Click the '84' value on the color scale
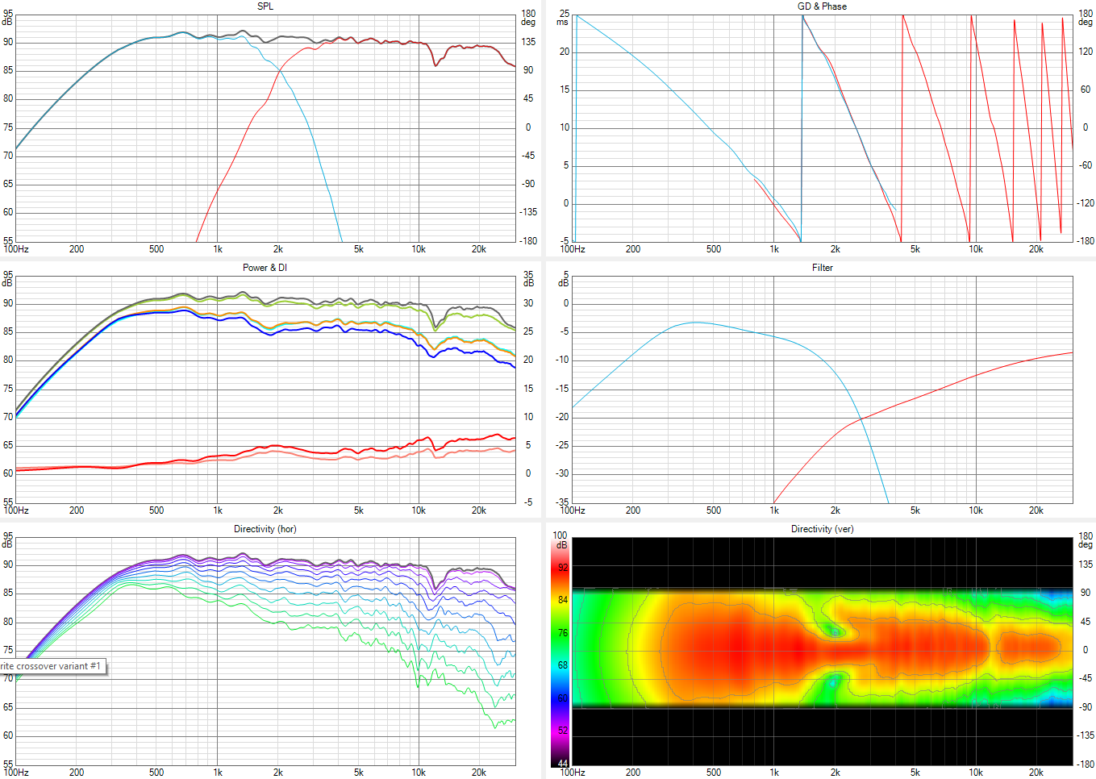Screen dimensions: 1096x779 pyautogui.click(x=563, y=600)
